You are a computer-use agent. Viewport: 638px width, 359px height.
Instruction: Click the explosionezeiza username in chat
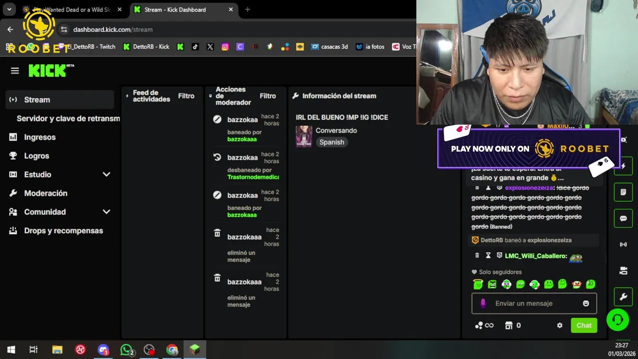(x=529, y=187)
